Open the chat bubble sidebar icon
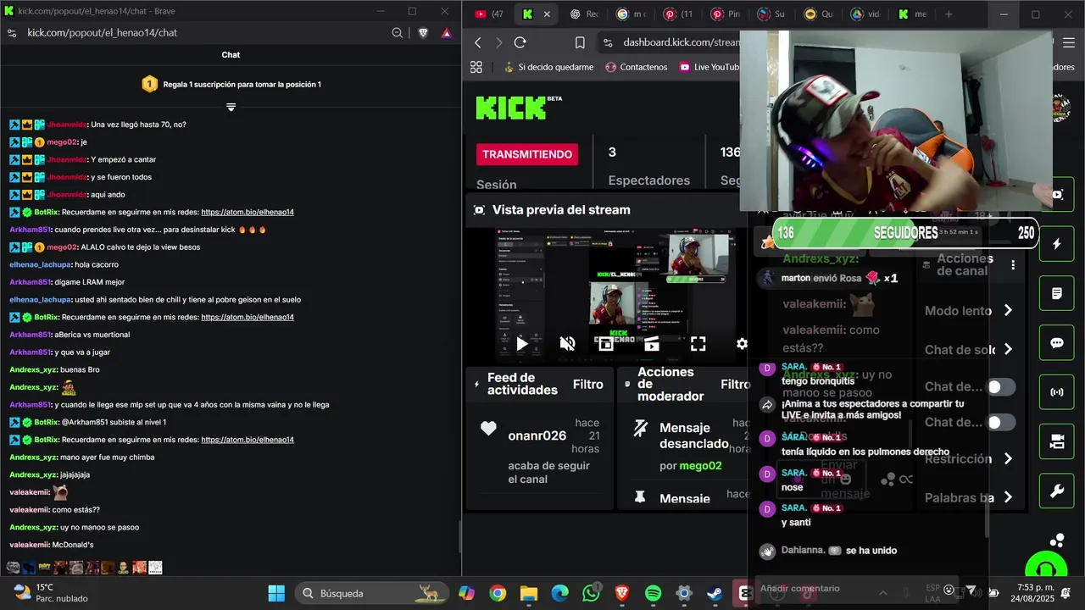Image resolution: width=1085 pixels, height=610 pixels. coord(1057,343)
